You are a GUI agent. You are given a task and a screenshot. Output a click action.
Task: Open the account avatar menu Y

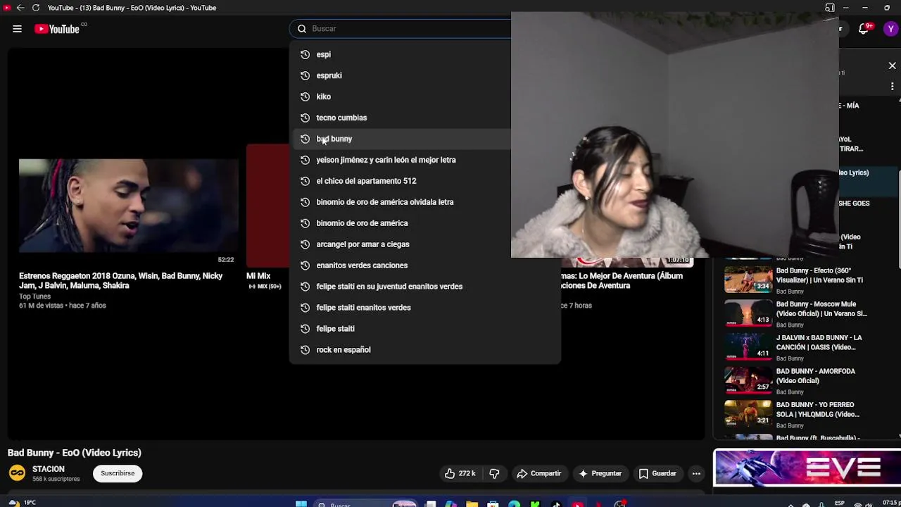pyautogui.click(x=890, y=29)
